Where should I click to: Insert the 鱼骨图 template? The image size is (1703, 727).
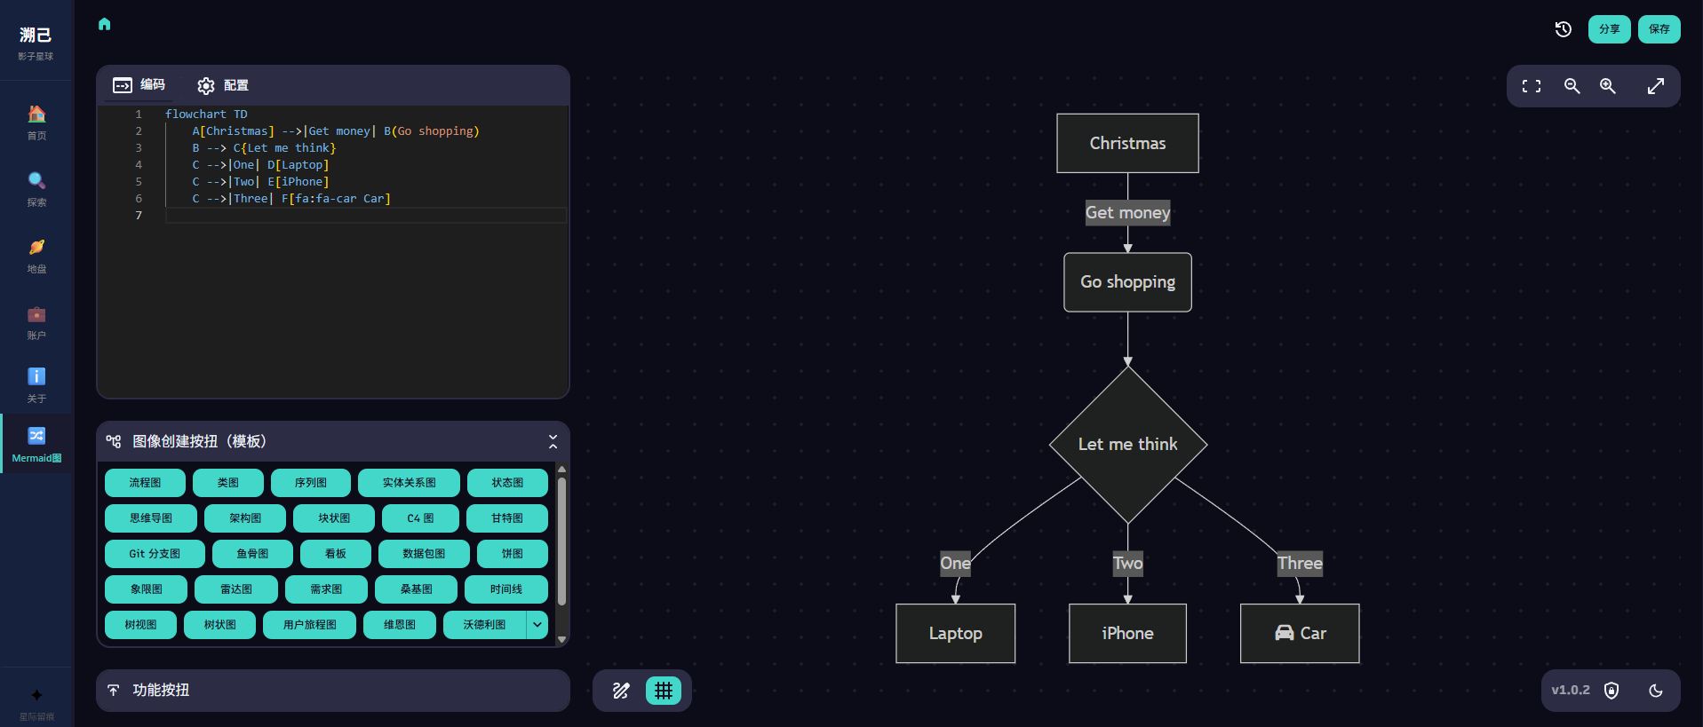click(x=252, y=554)
